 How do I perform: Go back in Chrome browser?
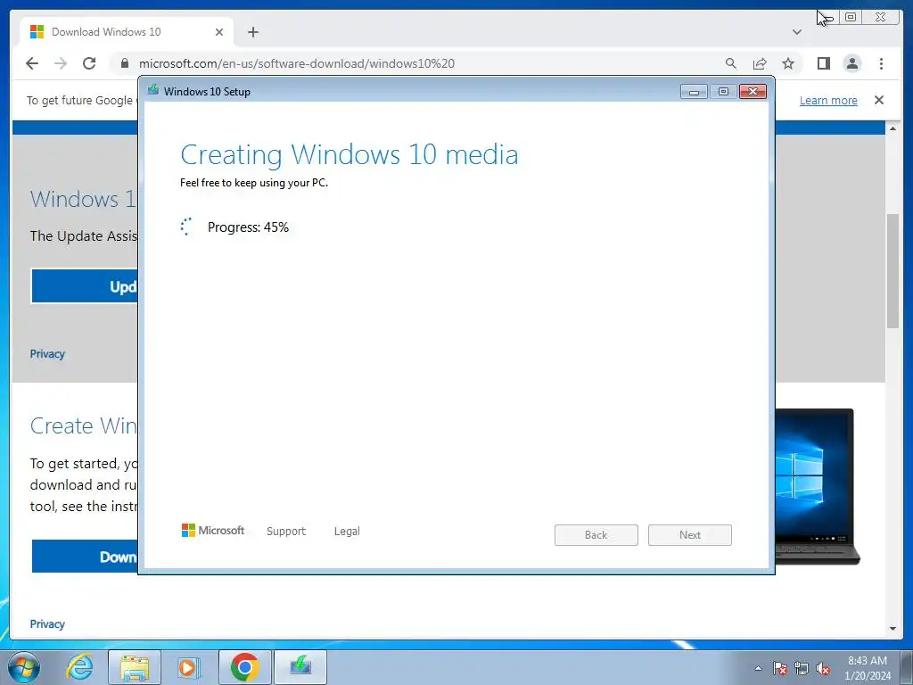(x=32, y=63)
